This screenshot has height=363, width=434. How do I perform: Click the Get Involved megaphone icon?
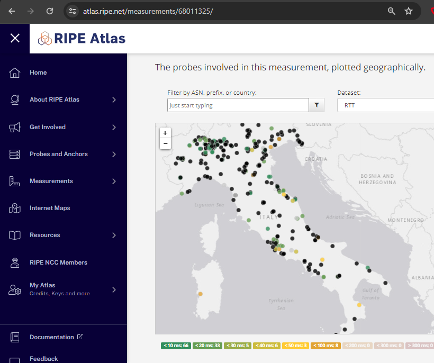click(x=15, y=128)
